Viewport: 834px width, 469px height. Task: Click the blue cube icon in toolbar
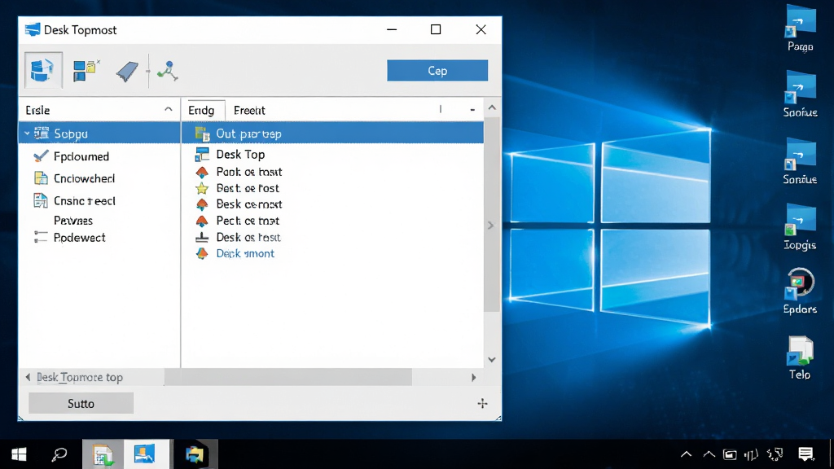43,70
